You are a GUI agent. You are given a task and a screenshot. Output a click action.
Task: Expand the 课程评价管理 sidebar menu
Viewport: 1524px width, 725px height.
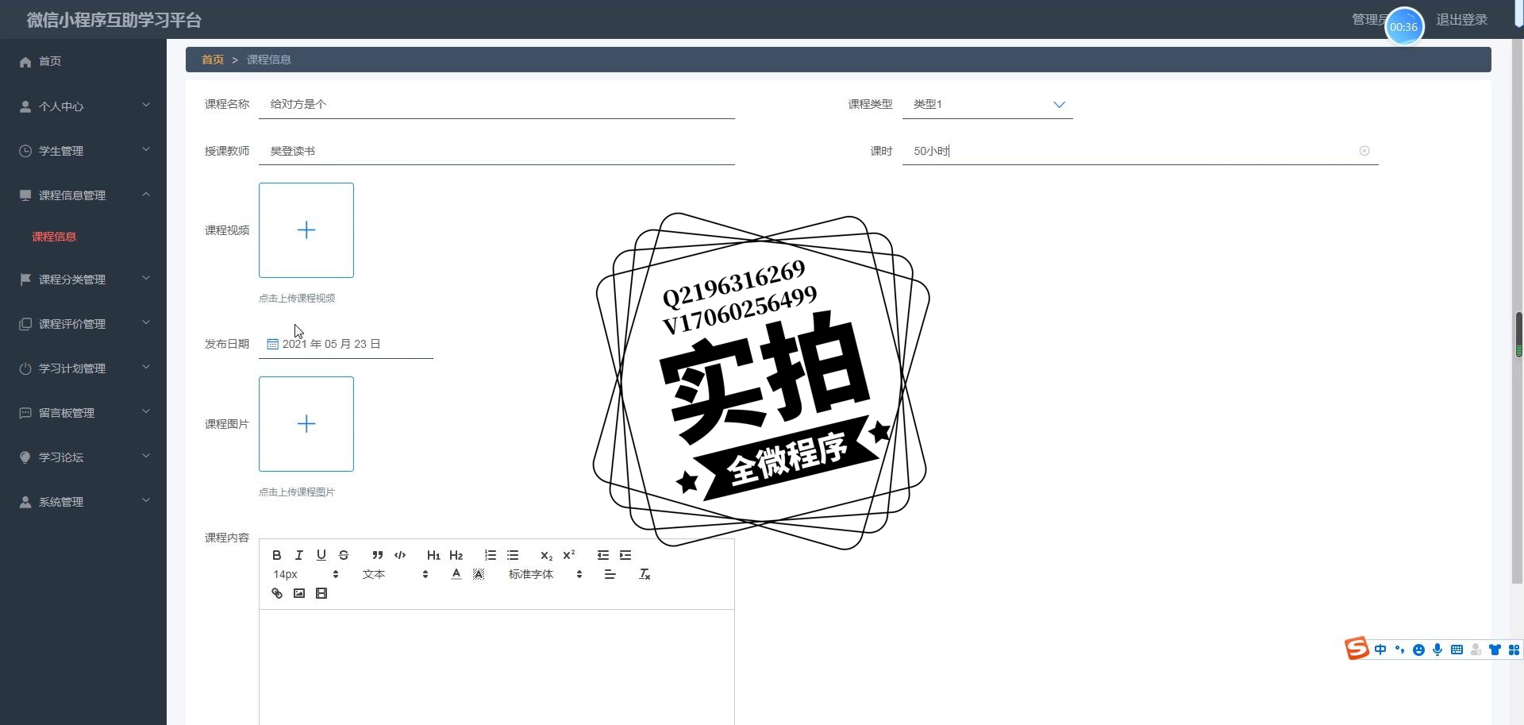coord(83,323)
